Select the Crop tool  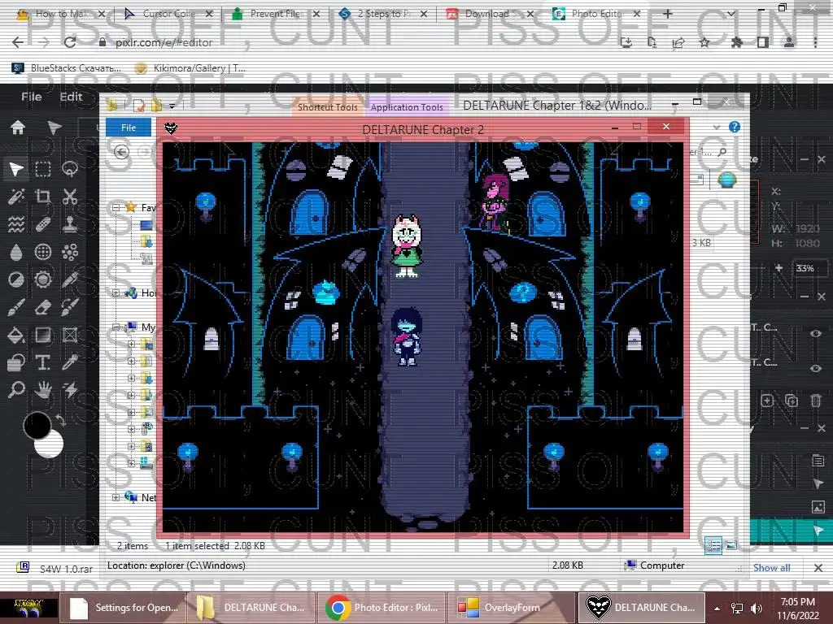click(x=43, y=197)
